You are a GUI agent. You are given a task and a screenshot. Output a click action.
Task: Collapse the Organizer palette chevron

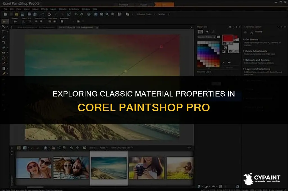click(x=189, y=148)
